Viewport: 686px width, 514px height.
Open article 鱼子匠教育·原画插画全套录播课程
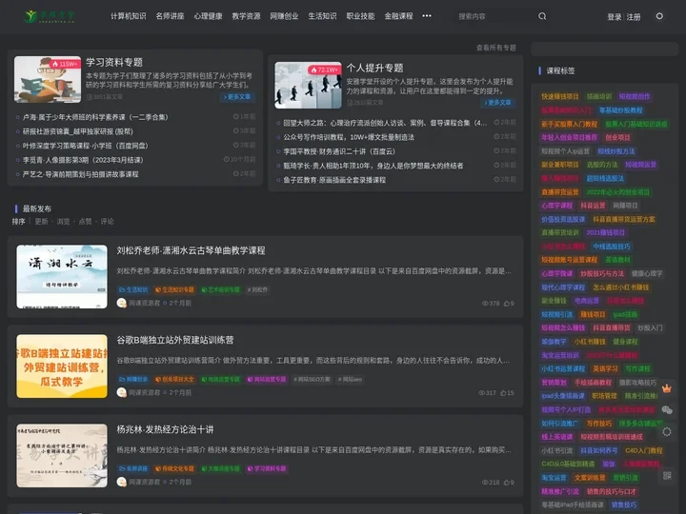point(334,180)
